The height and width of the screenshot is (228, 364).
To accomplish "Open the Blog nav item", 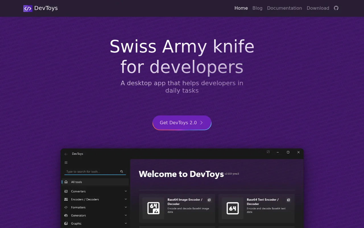I will click(257, 8).
